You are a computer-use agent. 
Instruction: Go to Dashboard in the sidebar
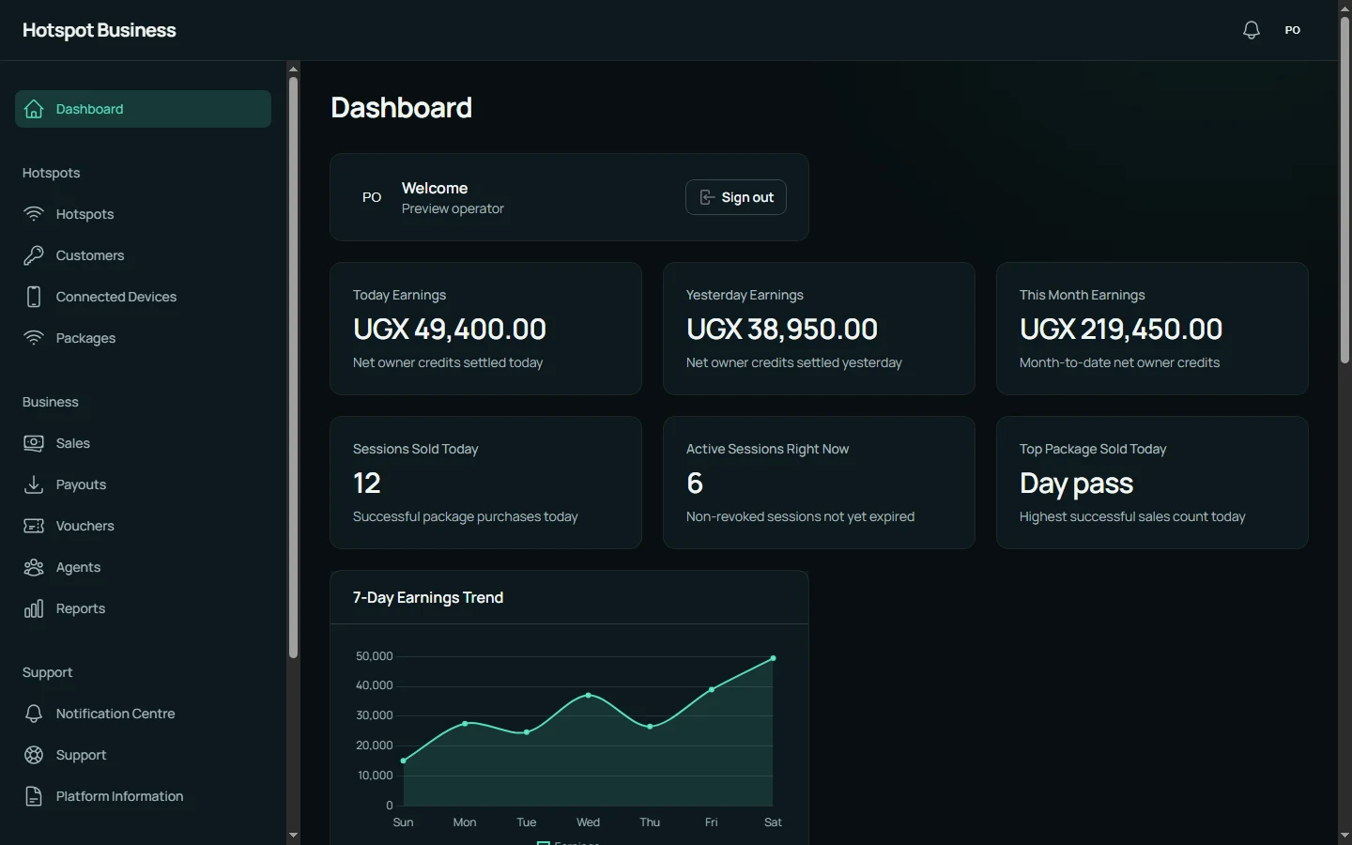point(143,109)
